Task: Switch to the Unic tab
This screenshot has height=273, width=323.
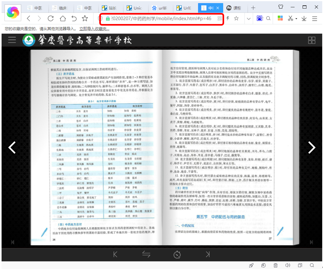Action: (x=135, y=8)
